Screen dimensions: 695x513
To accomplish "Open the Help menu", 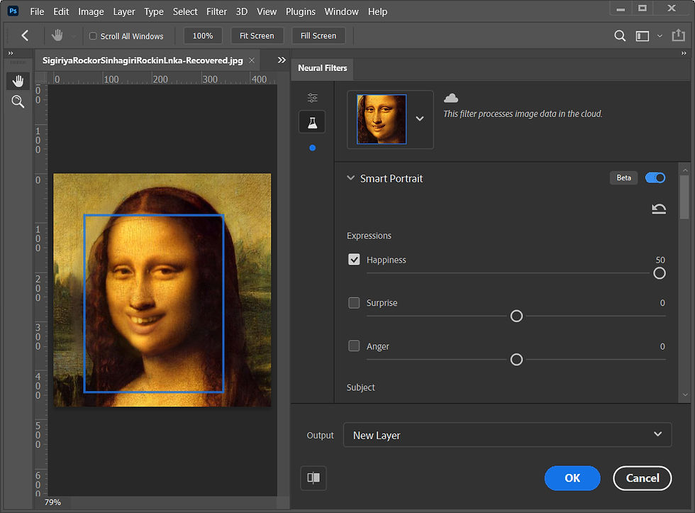I will [x=377, y=11].
